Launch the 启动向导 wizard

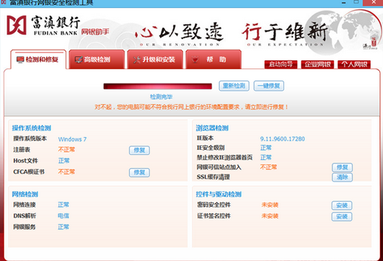(x=281, y=64)
